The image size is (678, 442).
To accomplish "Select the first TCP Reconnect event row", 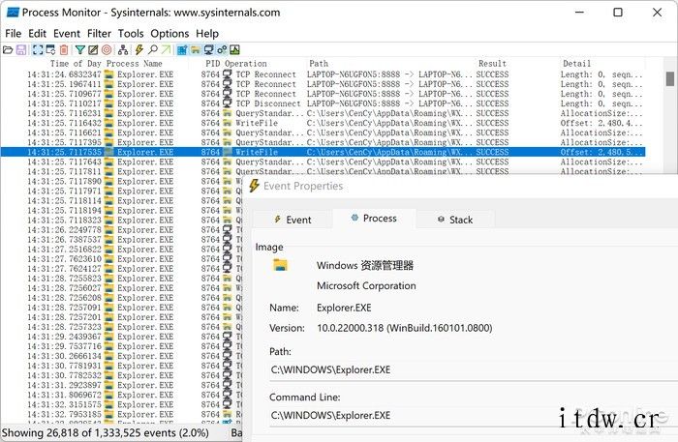I will coord(291,74).
